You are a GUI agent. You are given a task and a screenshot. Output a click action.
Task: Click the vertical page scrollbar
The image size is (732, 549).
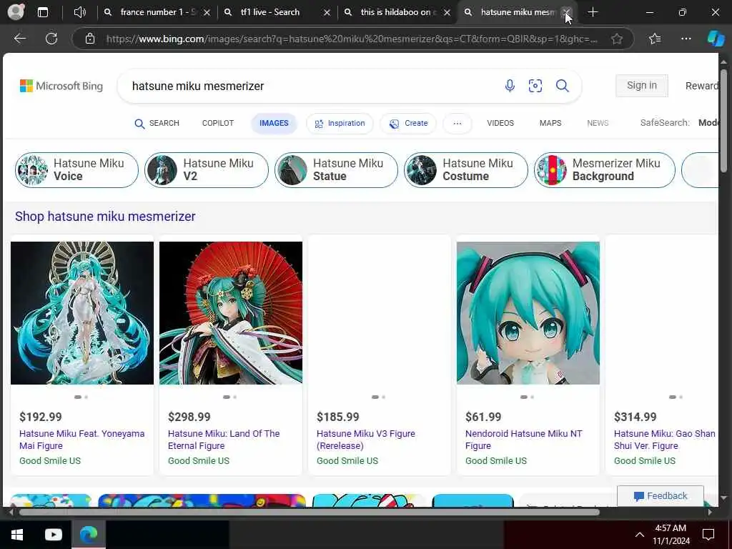[x=723, y=120]
